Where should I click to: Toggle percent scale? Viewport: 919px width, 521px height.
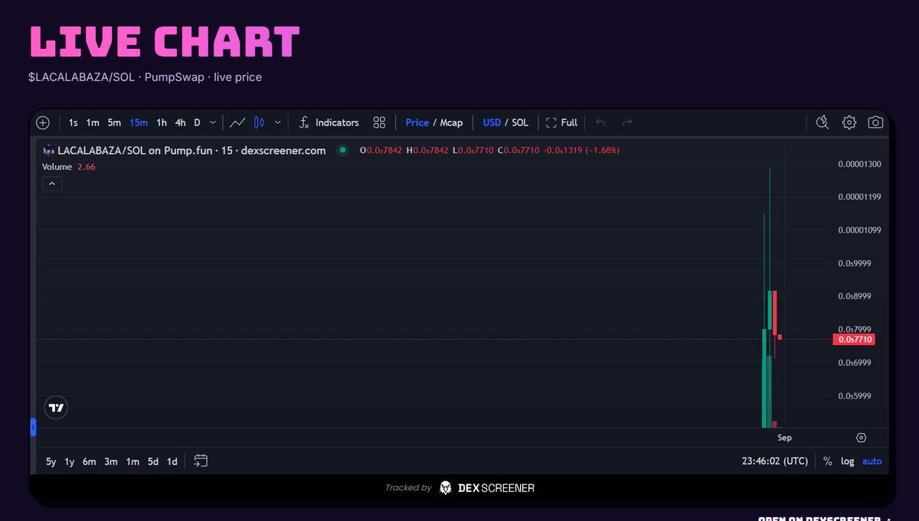(x=828, y=461)
